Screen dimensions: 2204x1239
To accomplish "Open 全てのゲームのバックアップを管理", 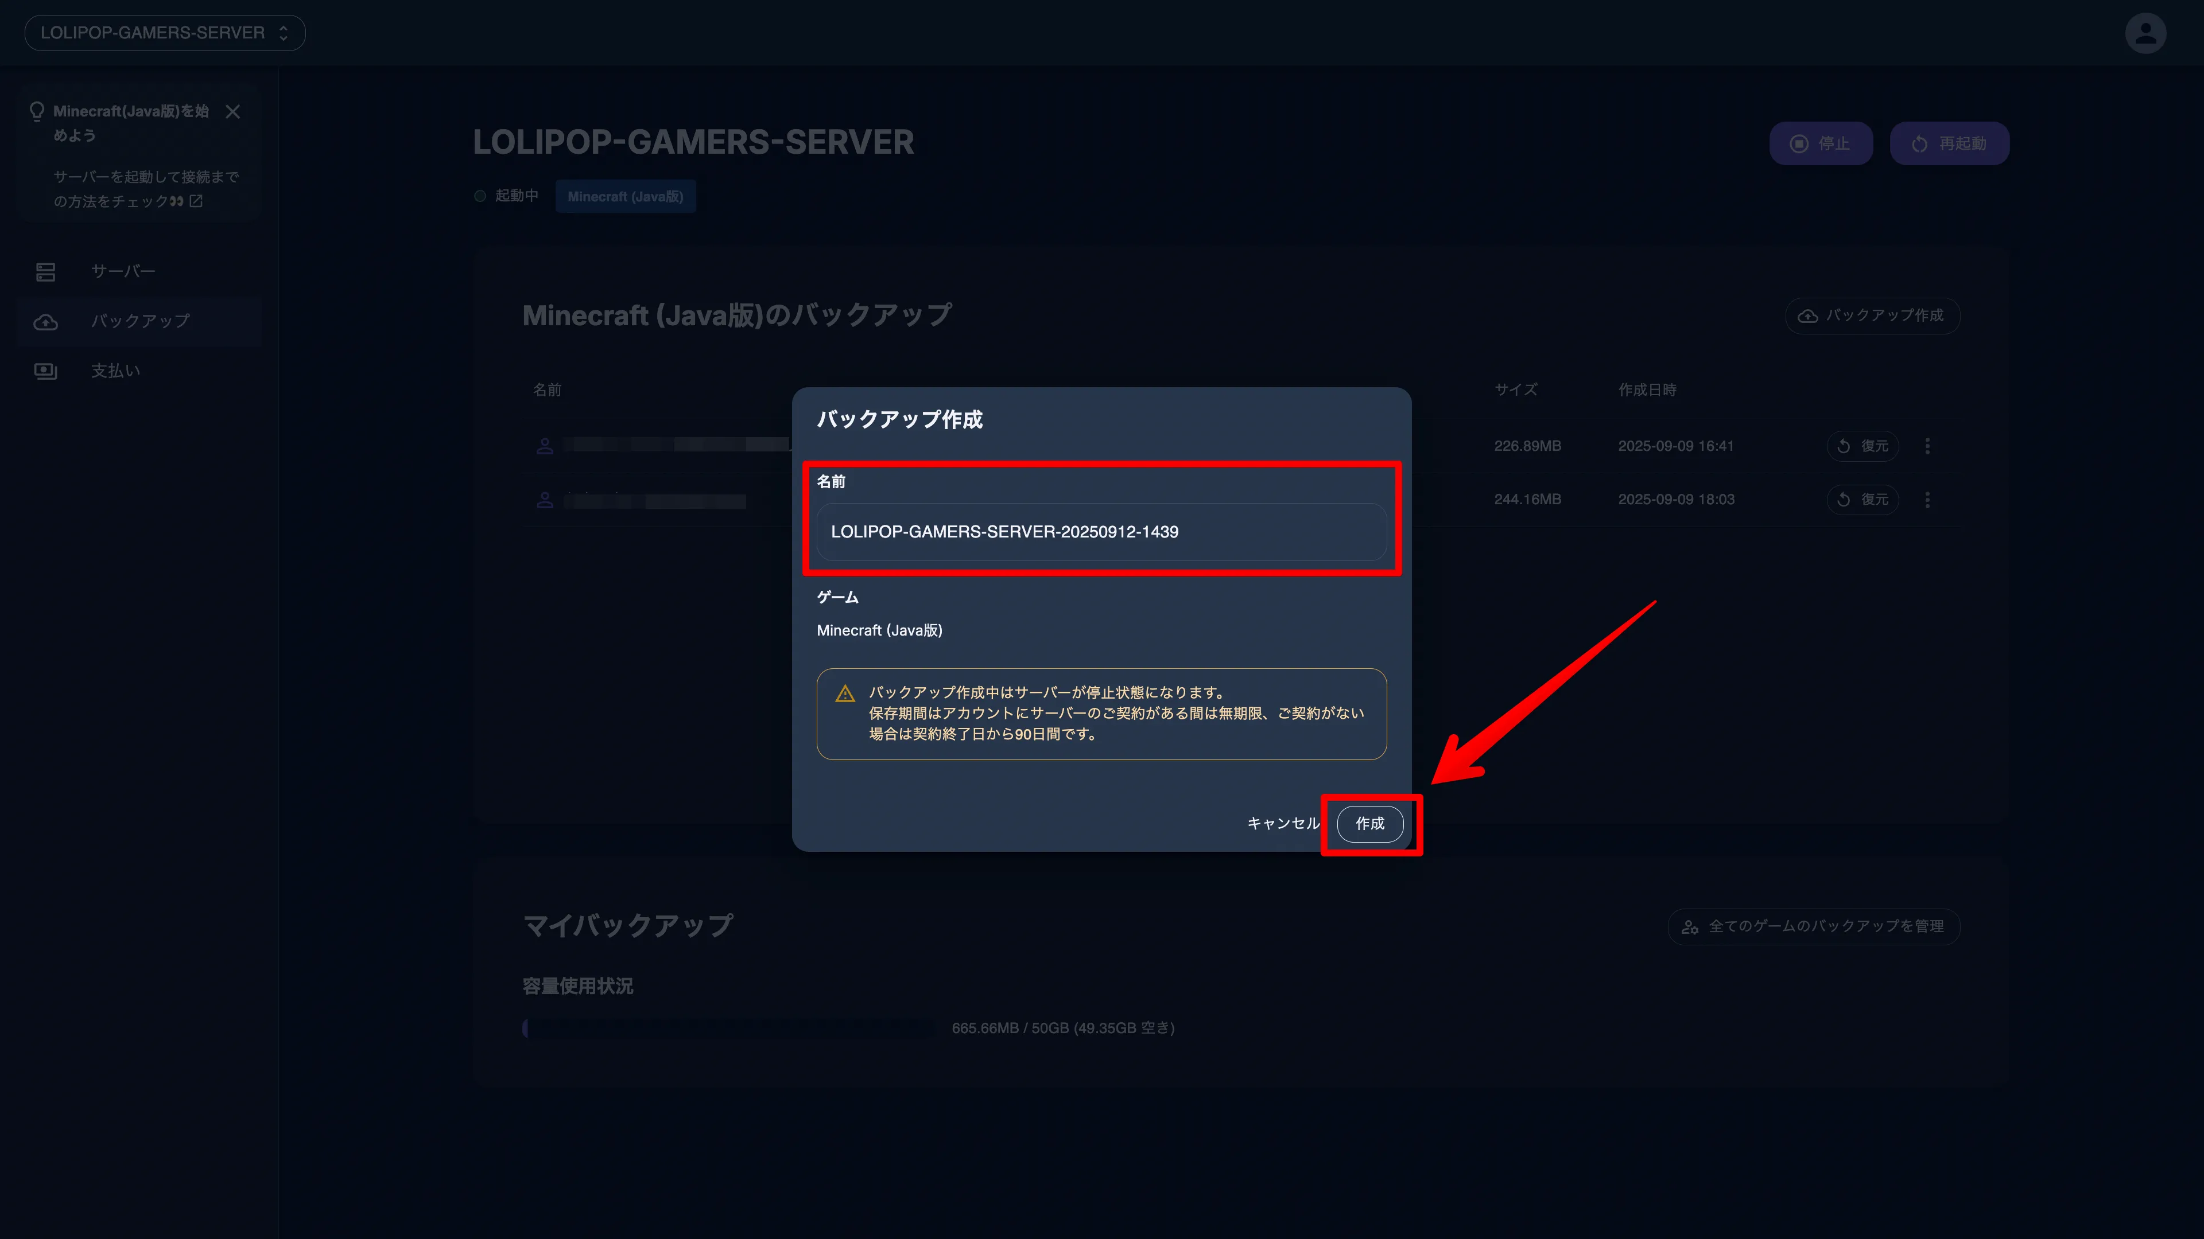I will tap(1813, 927).
